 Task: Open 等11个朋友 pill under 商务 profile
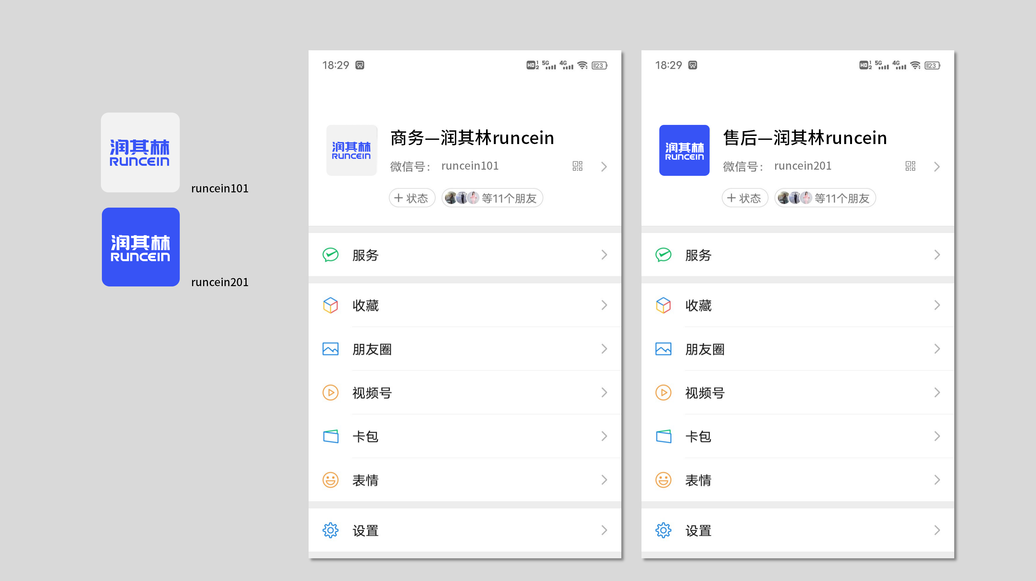(x=492, y=198)
